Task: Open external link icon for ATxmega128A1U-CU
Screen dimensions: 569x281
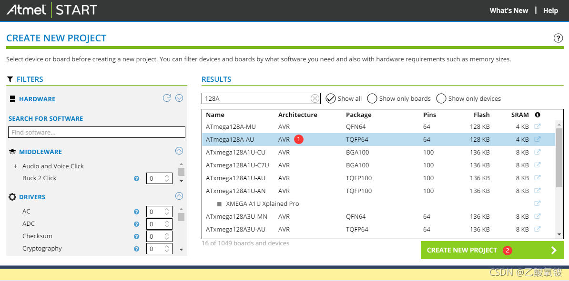Action: click(x=538, y=152)
